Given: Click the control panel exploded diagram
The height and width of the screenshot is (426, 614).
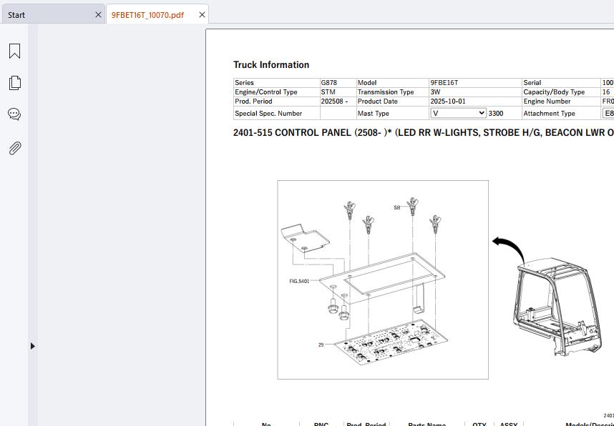Looking at the screenshot, I should click(x=383, y=279).
